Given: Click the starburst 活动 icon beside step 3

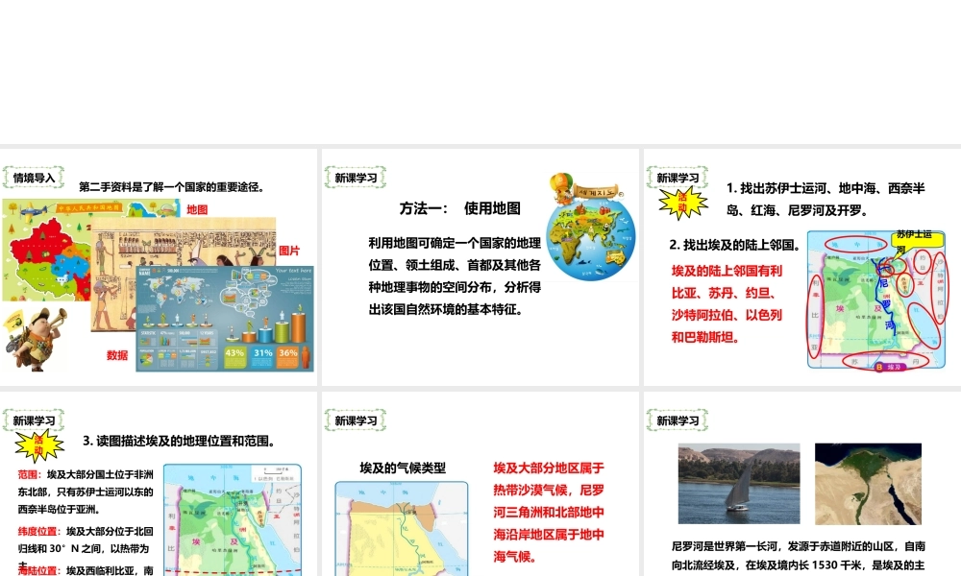Looking at the screenshot, I should click(39, 445).
